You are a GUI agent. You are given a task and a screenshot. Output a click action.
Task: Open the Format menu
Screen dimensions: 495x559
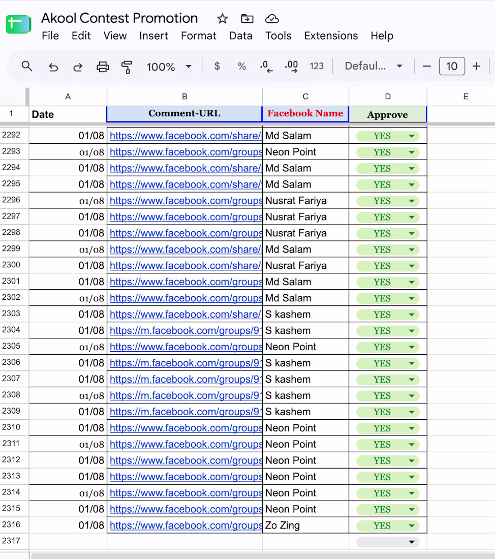click(x=198, y=36)
